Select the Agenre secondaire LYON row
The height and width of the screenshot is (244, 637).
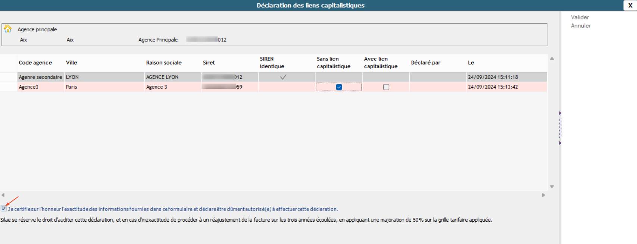[x=40, y=77]
